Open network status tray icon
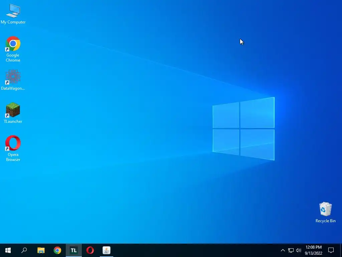The image size is (342, 257). pos(291,250)
